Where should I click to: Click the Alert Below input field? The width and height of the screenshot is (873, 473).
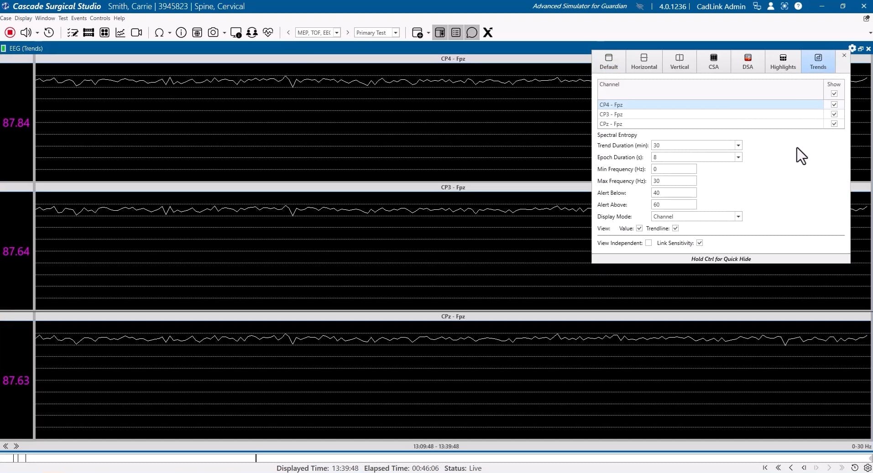point(674,193)
